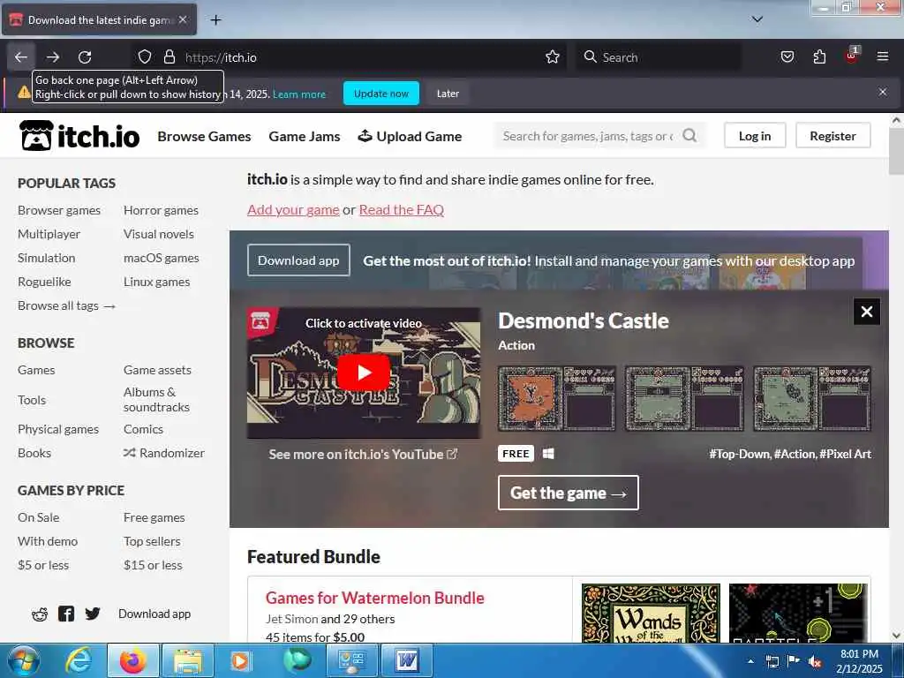Open Game Jams in navigation
The image size is (904, 678).
[x=305, y=137]
